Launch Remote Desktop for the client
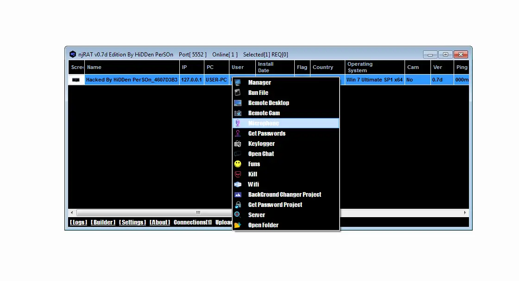The height and width of the screenshot is (281, 519). (268, 103)
